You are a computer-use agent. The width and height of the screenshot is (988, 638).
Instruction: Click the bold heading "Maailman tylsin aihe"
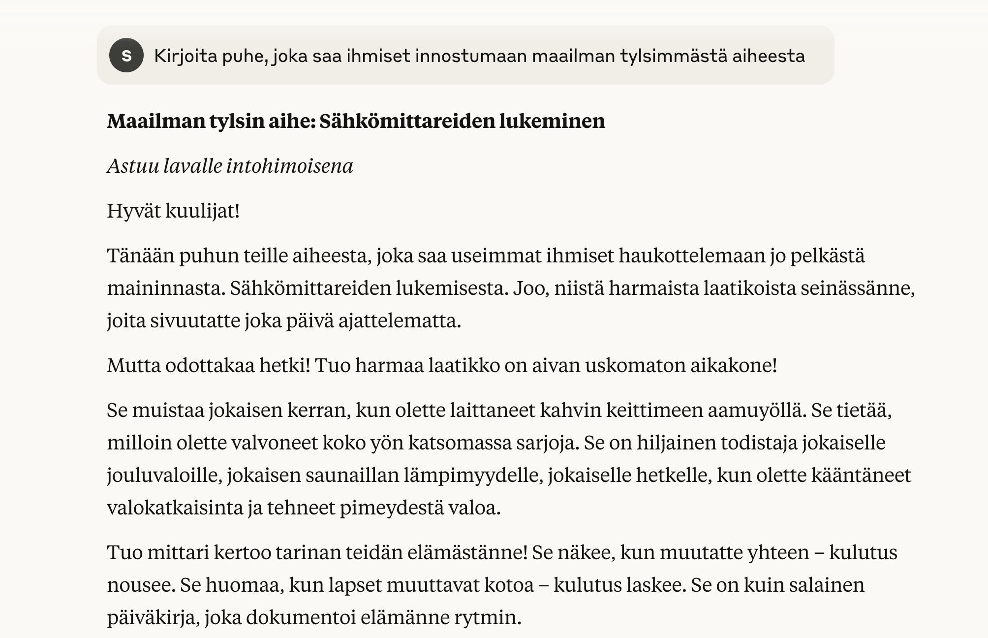[211, 121]
